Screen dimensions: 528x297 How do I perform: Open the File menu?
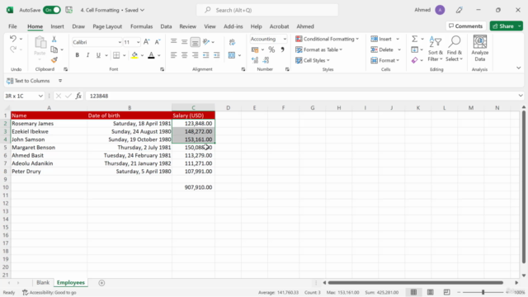[x=13, y=26]
